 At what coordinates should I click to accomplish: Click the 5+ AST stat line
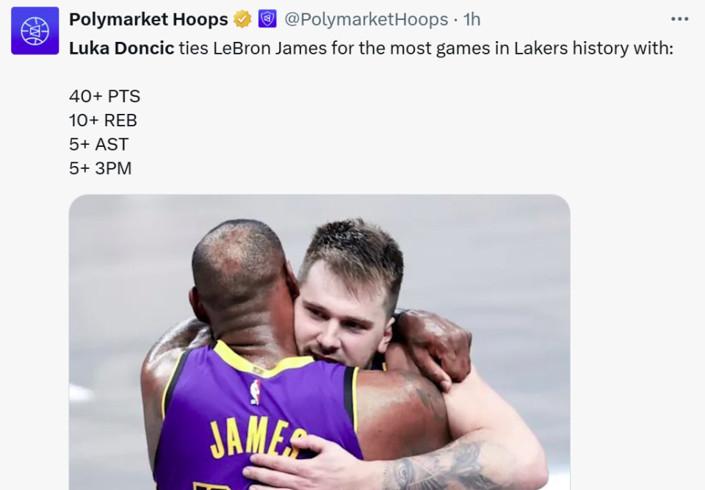(x=98, y=144)
